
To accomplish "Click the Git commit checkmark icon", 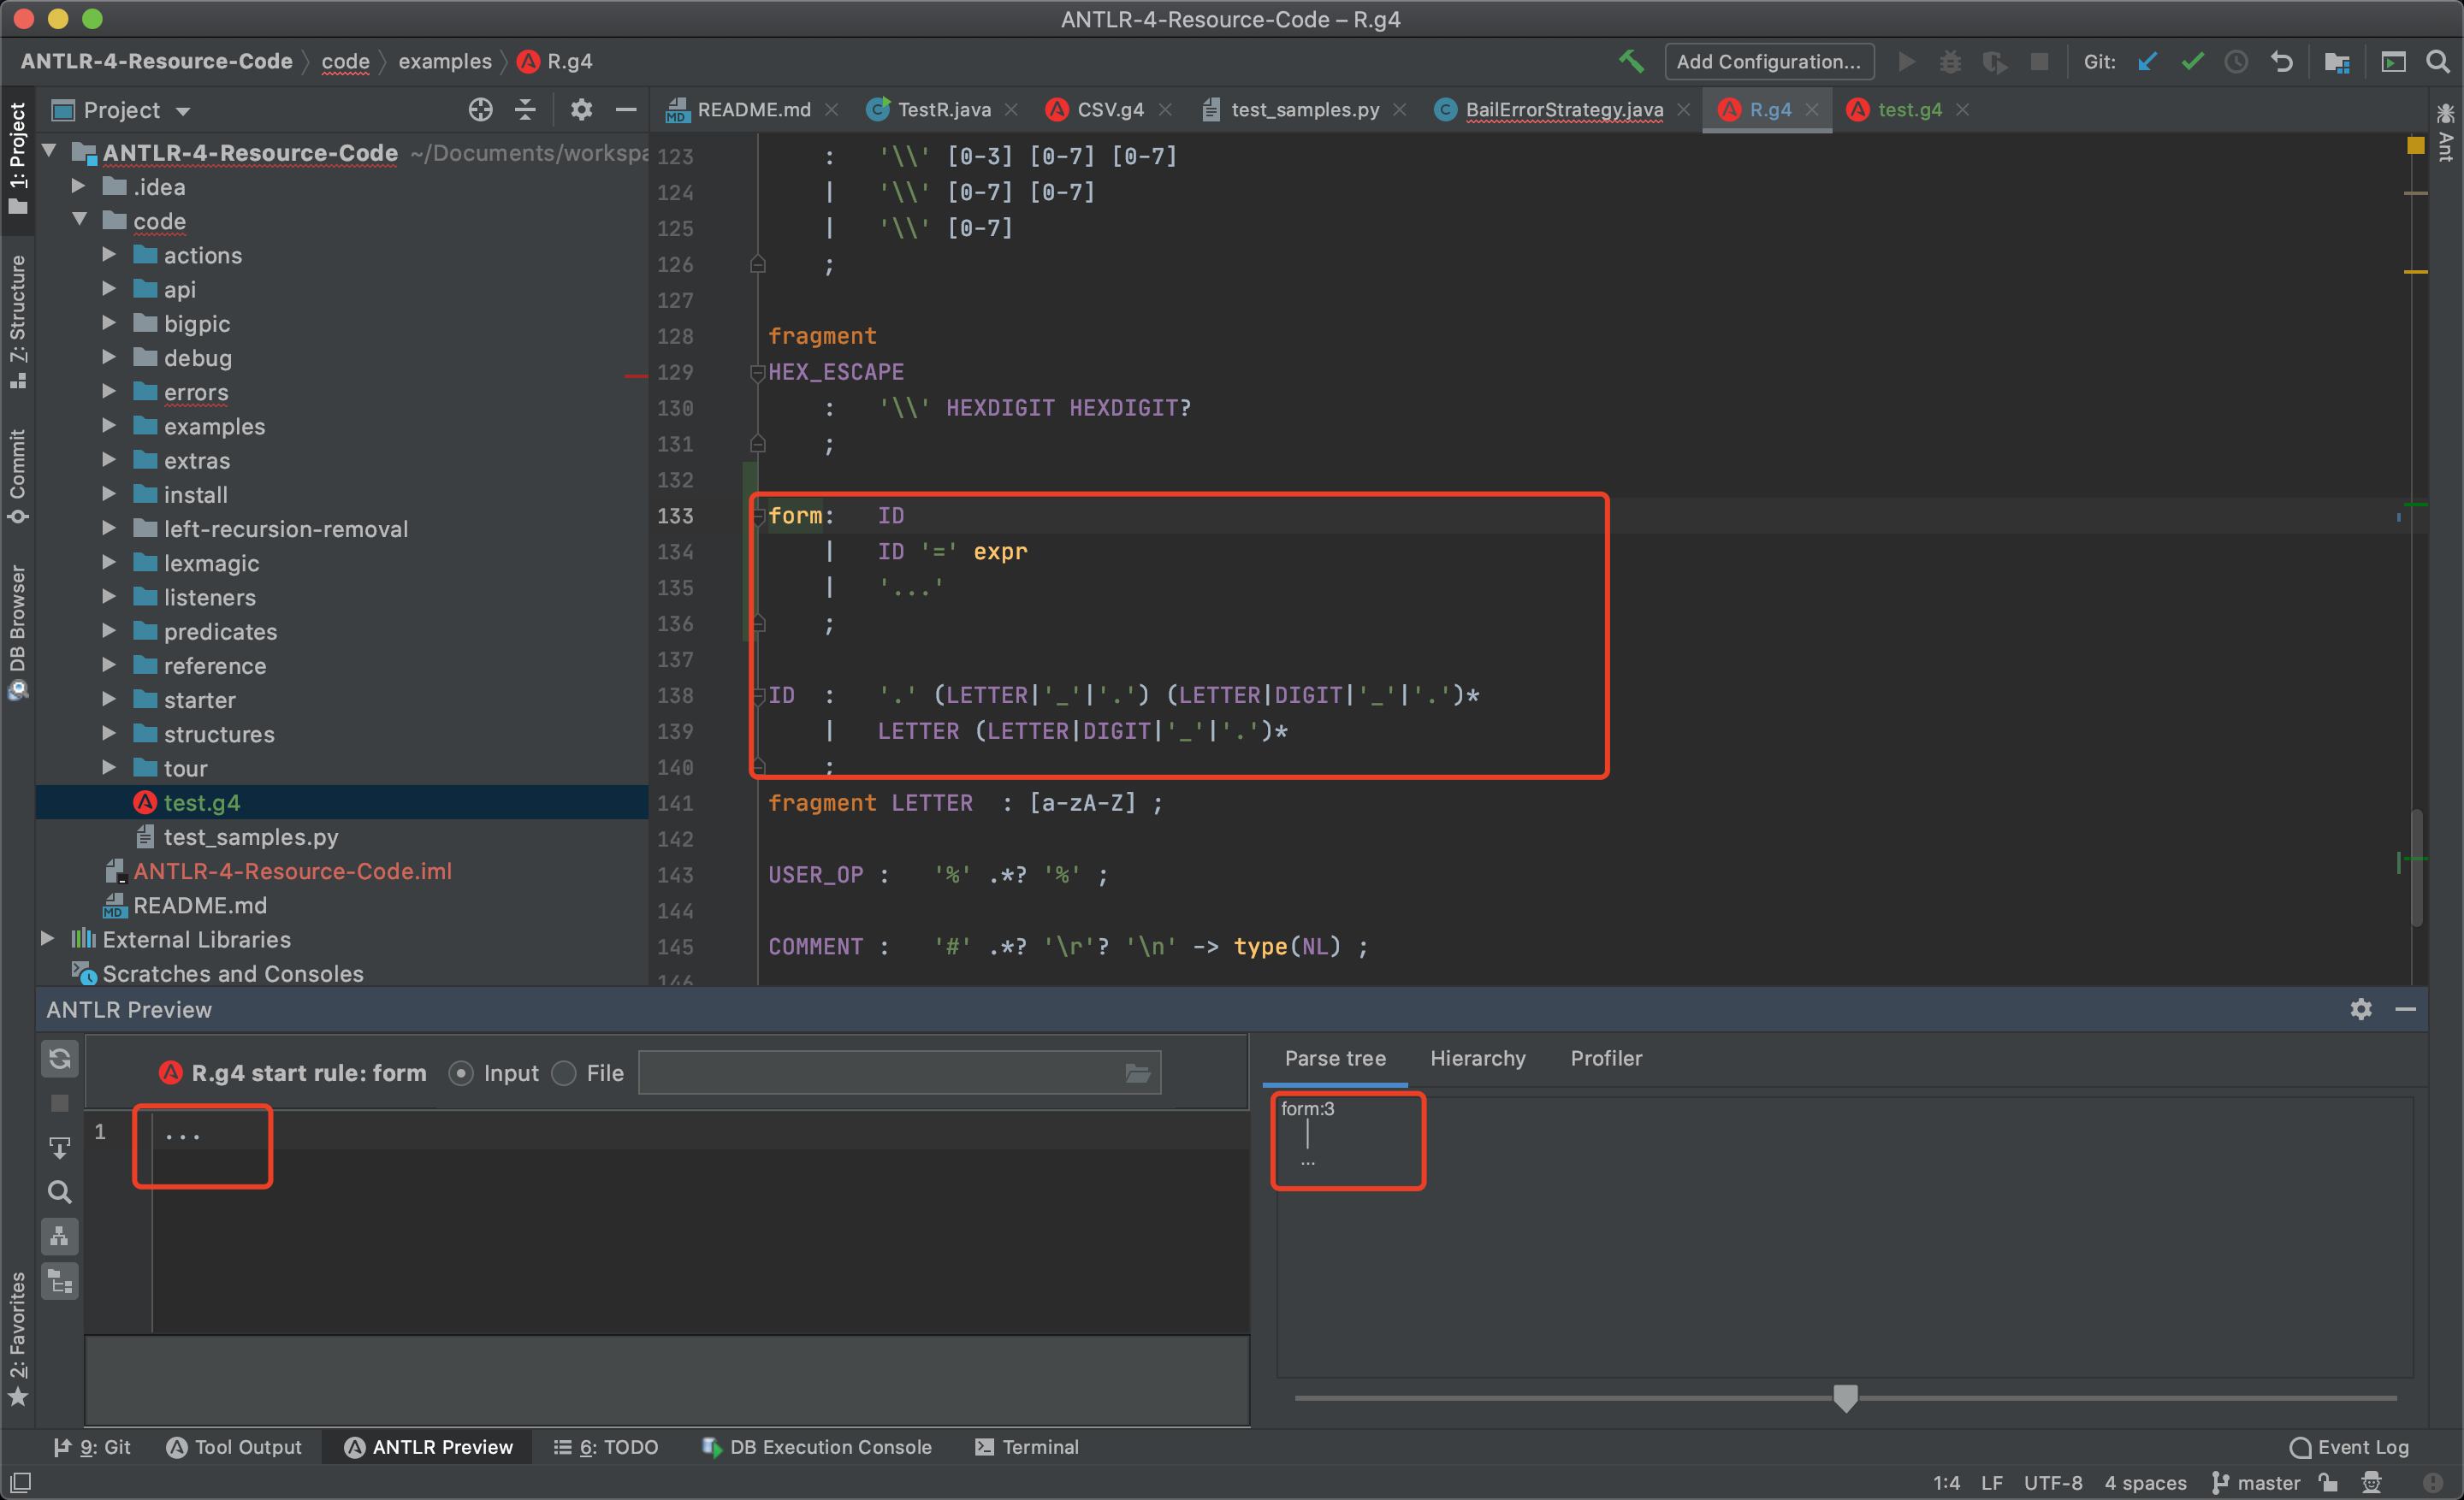I will click(x=2192, y=62).
